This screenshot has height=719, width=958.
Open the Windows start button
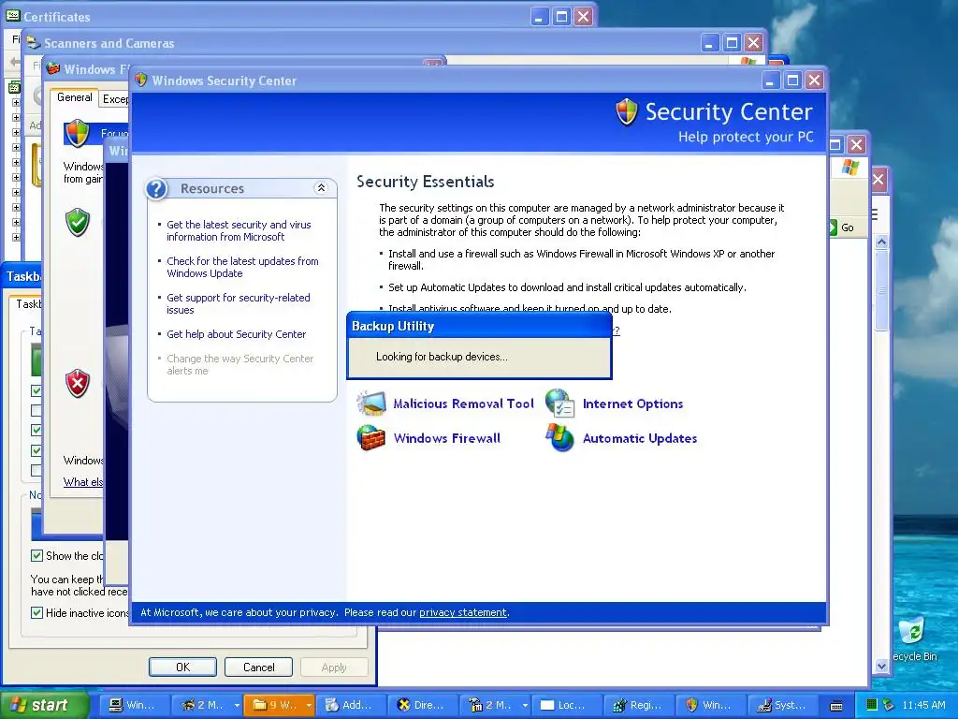(x=45, y=705)
